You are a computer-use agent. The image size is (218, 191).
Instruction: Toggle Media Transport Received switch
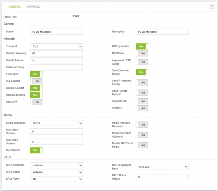pos(142,124)
